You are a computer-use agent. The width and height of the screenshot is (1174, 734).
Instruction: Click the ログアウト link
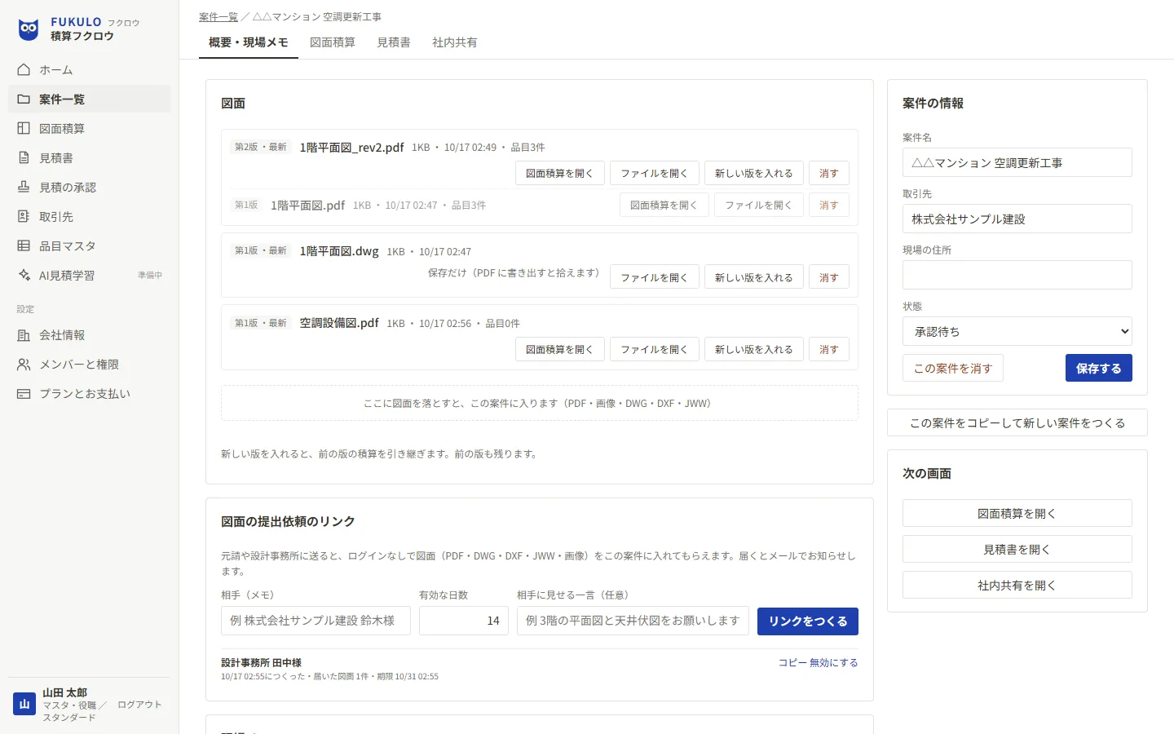pyautogui.click(x=139, y=705)
